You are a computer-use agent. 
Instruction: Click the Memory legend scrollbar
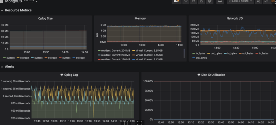184,53
